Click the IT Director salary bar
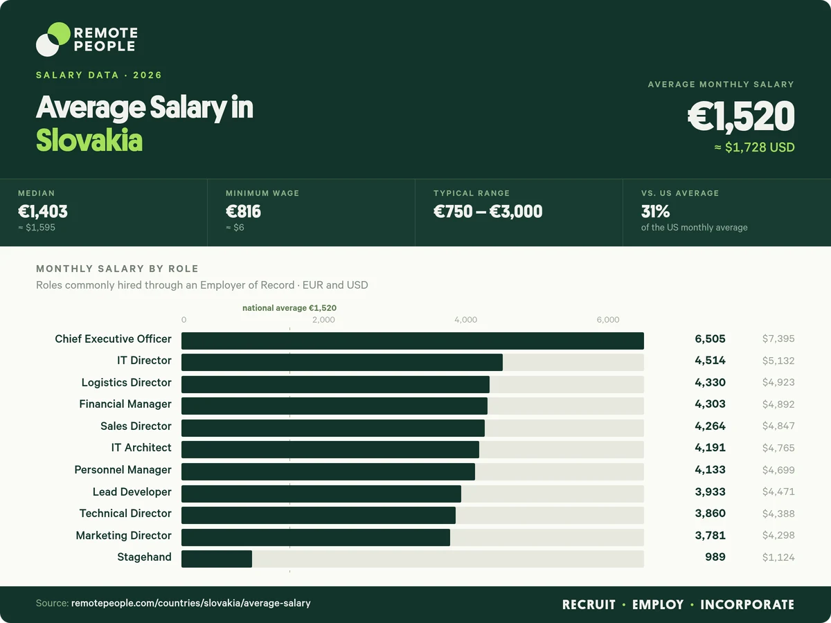This screenshot has width=831, height=623. click(x=342, y=363)
